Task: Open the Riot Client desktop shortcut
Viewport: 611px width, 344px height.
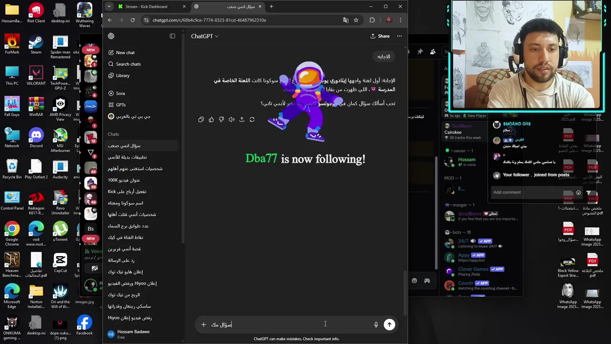Action: point(36,13)
